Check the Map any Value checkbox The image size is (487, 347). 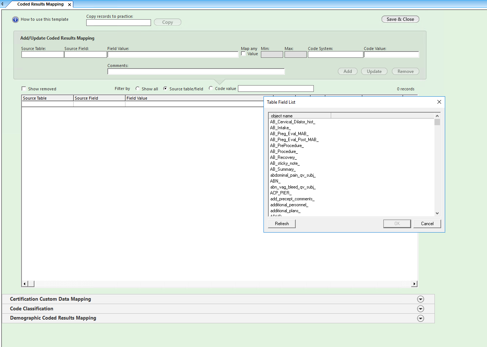coord(243,54)
